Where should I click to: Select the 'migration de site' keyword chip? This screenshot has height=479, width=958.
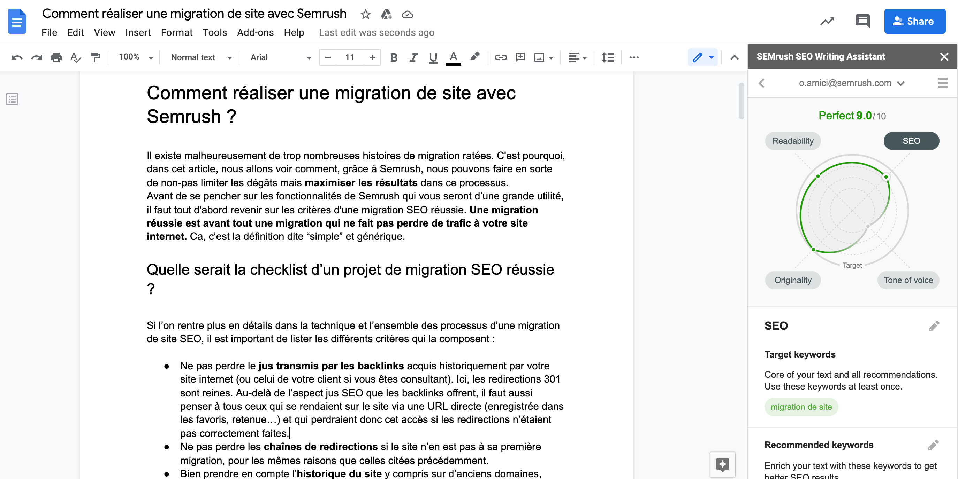[801, 407]
